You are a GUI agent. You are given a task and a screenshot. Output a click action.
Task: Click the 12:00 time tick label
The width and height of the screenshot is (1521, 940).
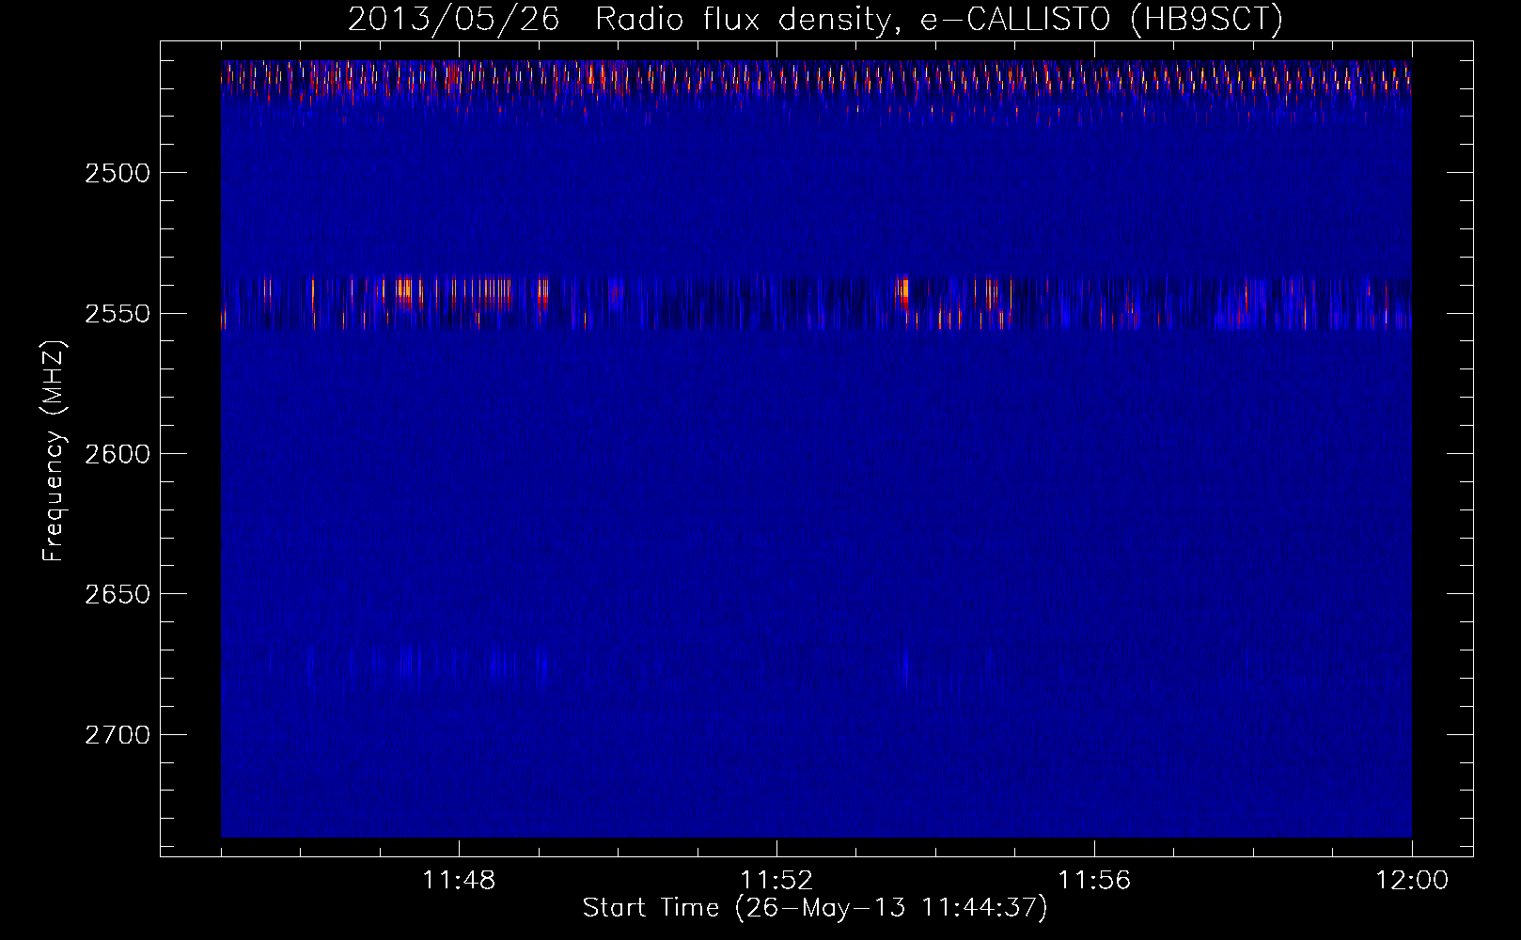[x=1412, y=881]
